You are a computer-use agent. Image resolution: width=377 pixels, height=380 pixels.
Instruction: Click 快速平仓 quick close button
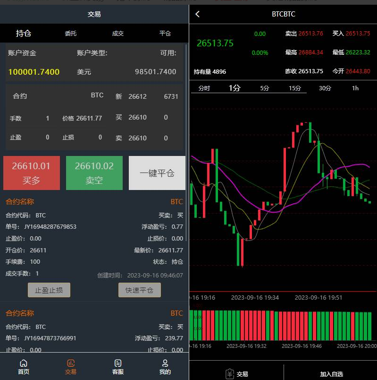139,290
